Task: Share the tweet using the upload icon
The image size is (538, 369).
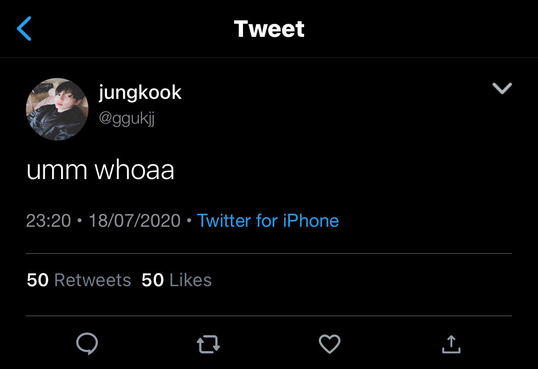Action: (451, 344)
